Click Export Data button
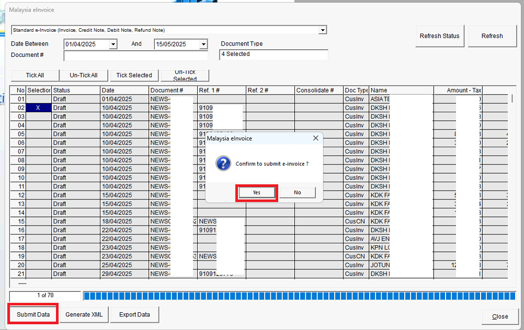Viewport: 524px width, 330px height. click(134, 315)
